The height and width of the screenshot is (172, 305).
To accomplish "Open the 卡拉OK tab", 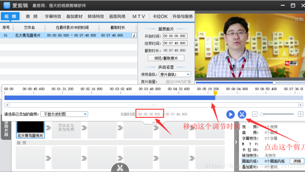I will [160, 17].
